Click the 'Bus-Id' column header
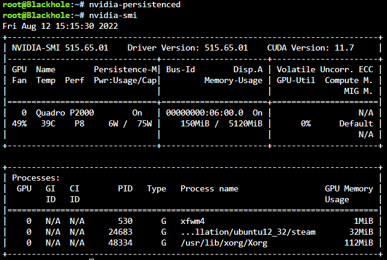Viewport: 387px width, 260px height. (181, 69)
